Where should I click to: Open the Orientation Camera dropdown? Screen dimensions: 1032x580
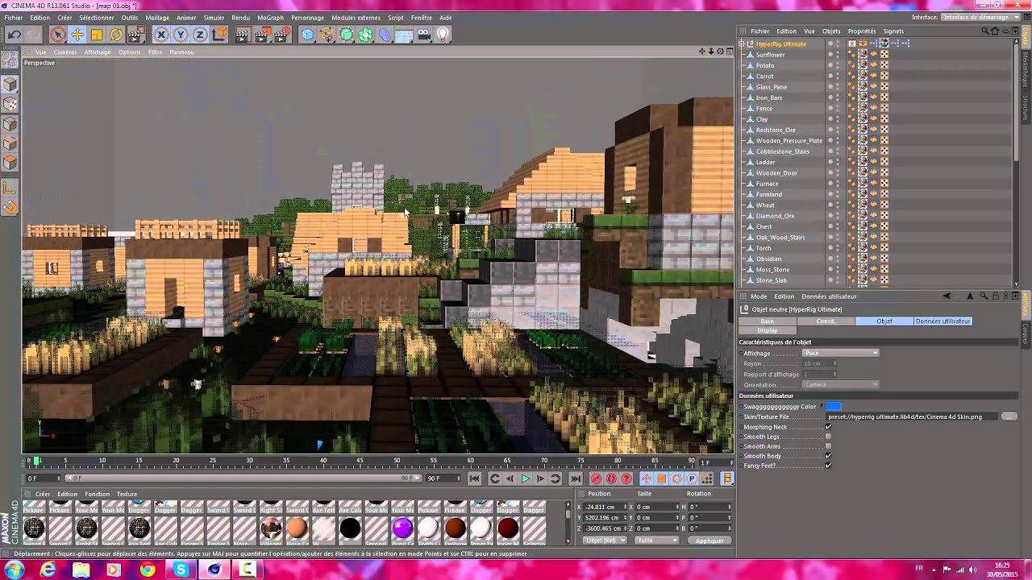point(841,384)
